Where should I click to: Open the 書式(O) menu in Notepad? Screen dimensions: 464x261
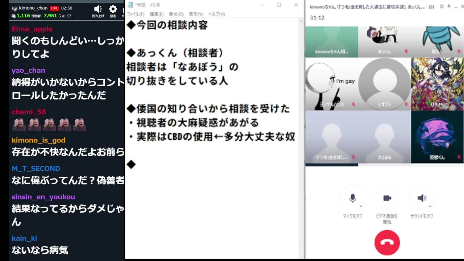176,14
